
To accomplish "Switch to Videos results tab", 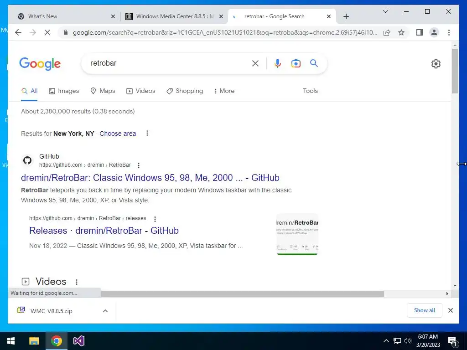I will coord(140,91).
